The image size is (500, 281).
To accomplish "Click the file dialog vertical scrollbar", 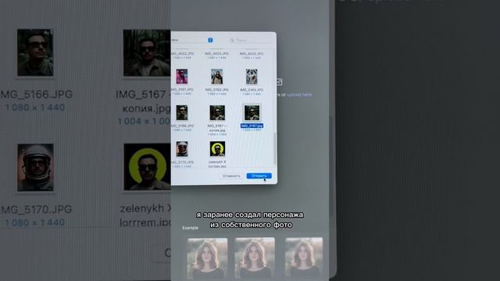I will (x=275, y=148).
